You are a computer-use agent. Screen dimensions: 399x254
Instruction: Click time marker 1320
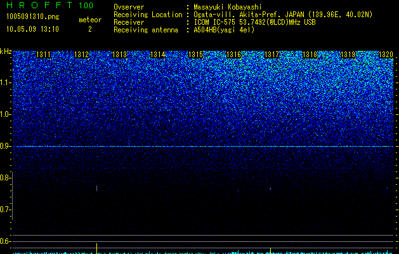(386, 55)
